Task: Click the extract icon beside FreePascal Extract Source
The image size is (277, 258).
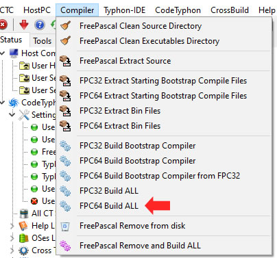Action: [x=65, y=61]
